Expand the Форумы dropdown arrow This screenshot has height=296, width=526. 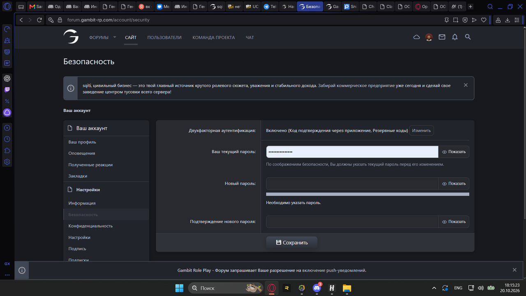[115, 37]
